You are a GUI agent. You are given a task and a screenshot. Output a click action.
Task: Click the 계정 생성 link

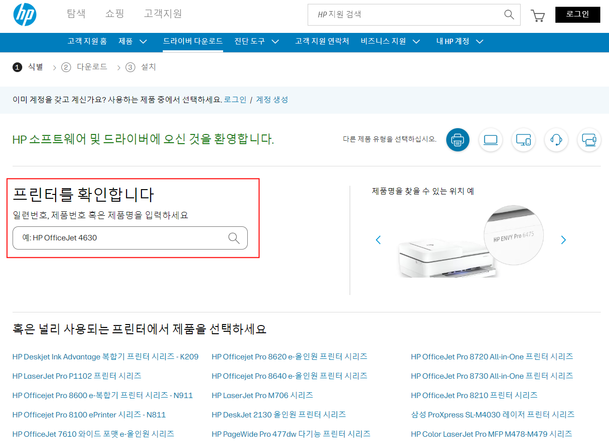(272, 100)
